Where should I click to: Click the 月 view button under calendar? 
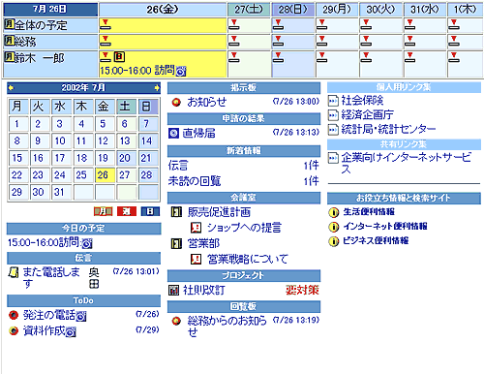[x=103, y=211]
